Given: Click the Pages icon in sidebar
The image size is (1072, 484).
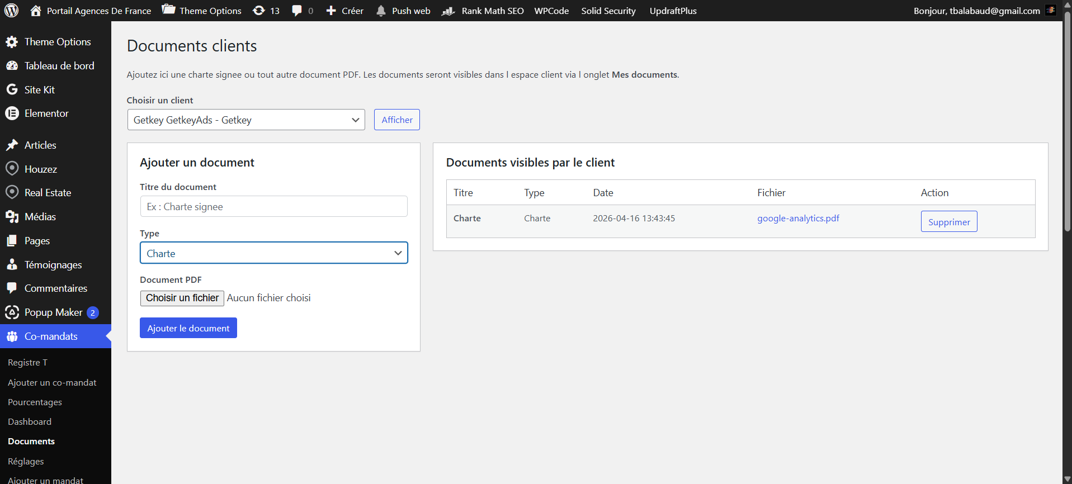Looking at the screenshot, I should pos(12,241).
